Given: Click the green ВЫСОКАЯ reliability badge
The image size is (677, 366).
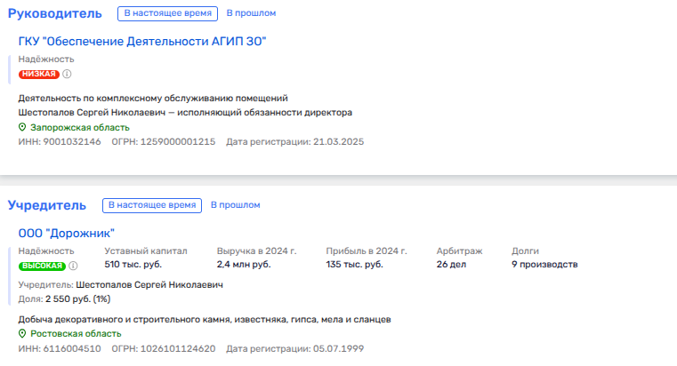Looking at the screenshot, I should (42, 266).
